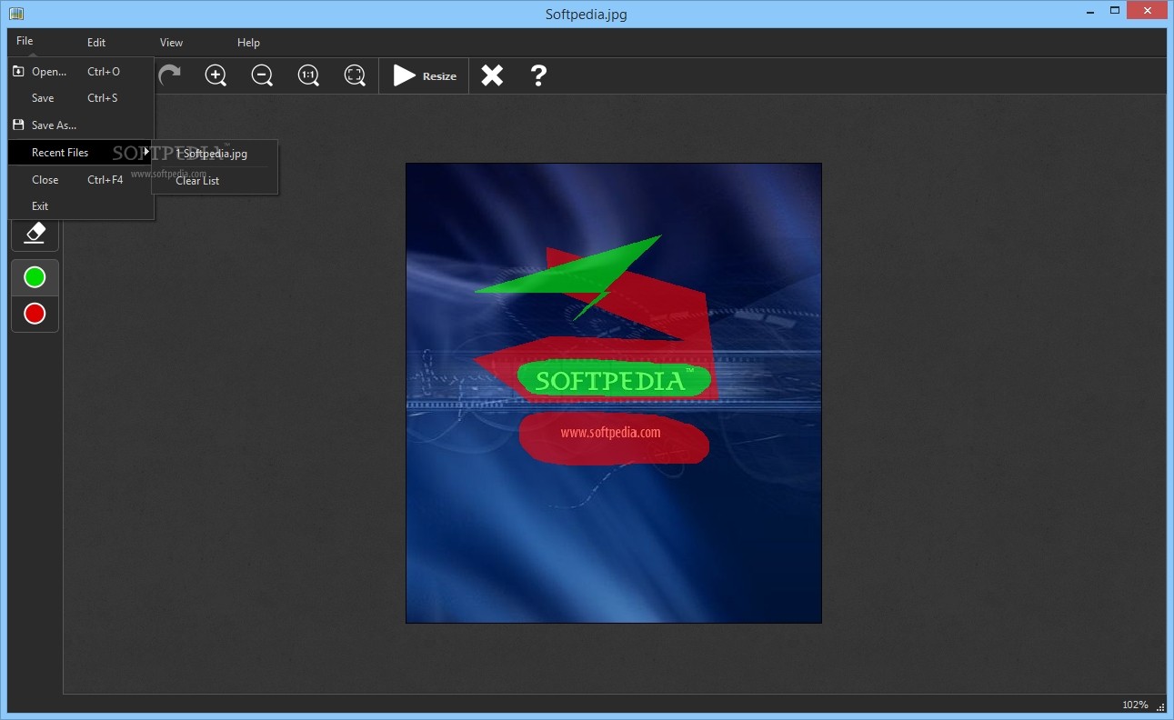Click Clear List in submenu
Screen dimensions: 1174x720
[x=216, y=181]
